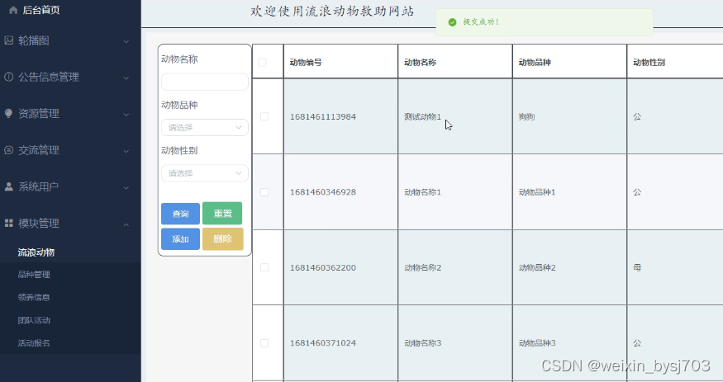Click the 动物品种 column header
The image size is (723, 382).
click(535, 62)
